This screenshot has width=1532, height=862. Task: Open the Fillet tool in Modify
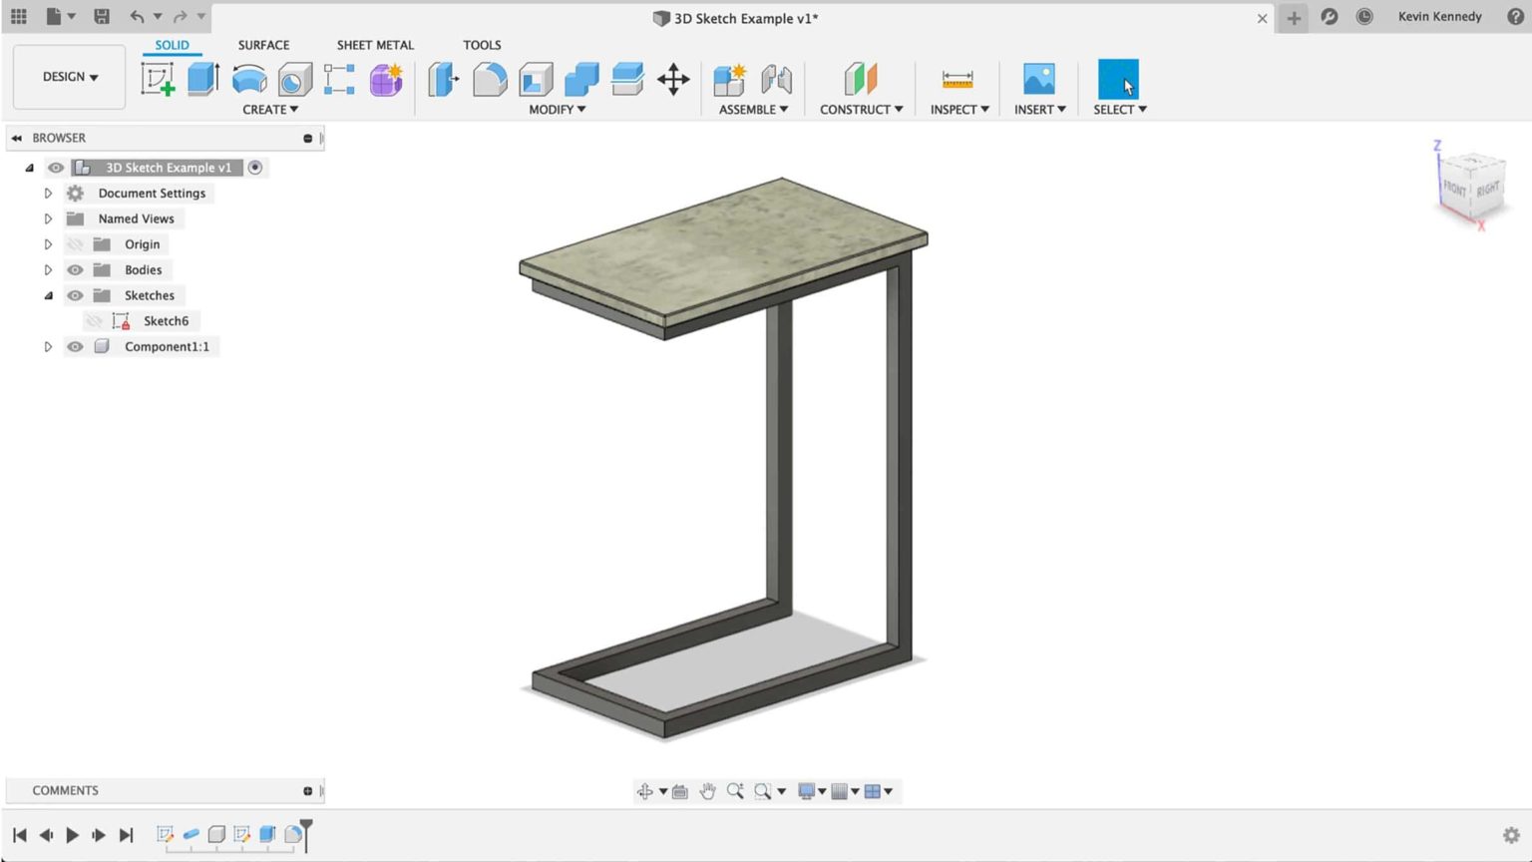coord(491,78)
